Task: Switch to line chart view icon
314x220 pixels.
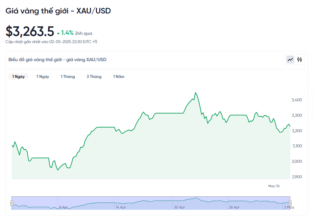Action: 290,60
